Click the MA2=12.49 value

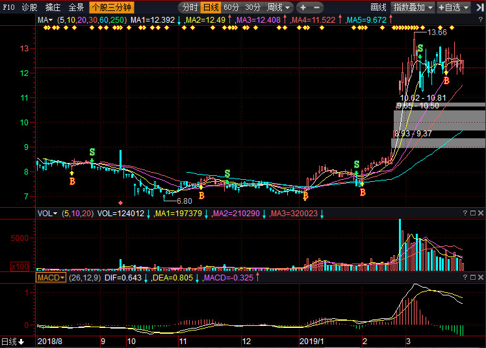[205, 20]
